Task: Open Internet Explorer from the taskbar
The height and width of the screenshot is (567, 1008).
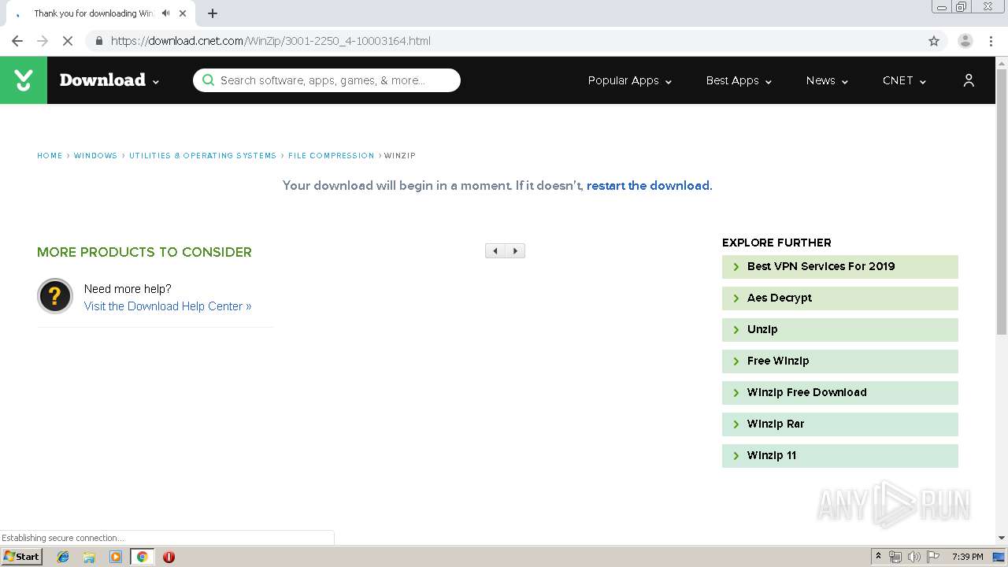Action: click(63, 557)
